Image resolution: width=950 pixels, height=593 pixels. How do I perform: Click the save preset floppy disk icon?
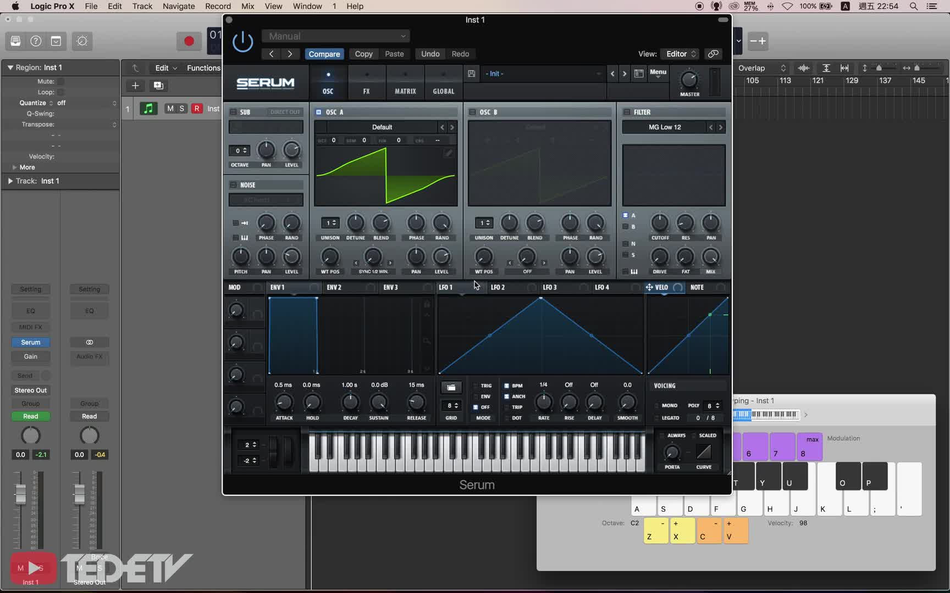471,74
